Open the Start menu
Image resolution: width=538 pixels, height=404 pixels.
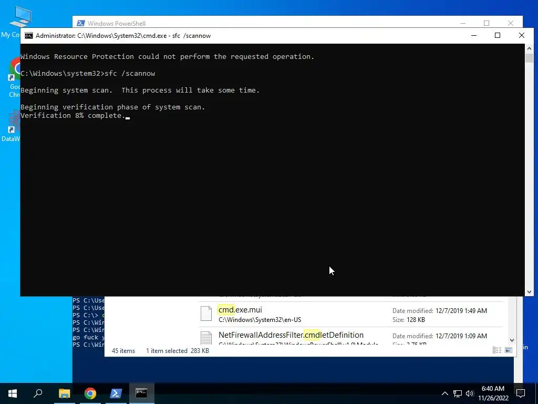pyautogui.click(x=13, y=393)
